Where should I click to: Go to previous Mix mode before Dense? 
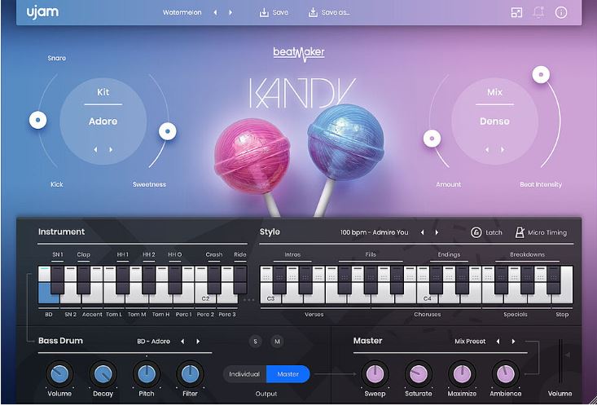487,150
